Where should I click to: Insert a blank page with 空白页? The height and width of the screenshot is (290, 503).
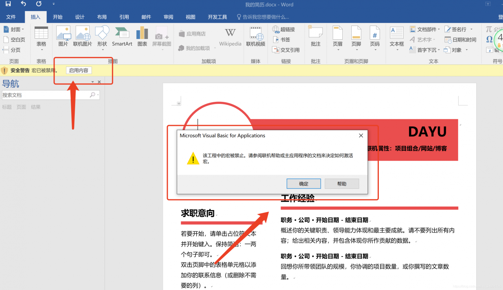click(14, 40)
